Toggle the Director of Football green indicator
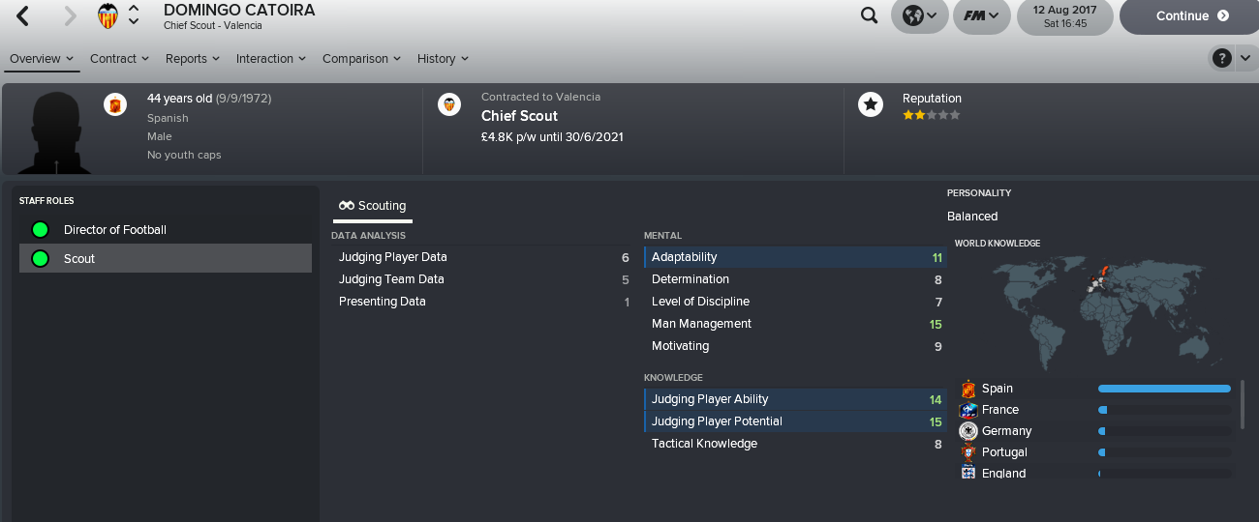 (40, 230)
